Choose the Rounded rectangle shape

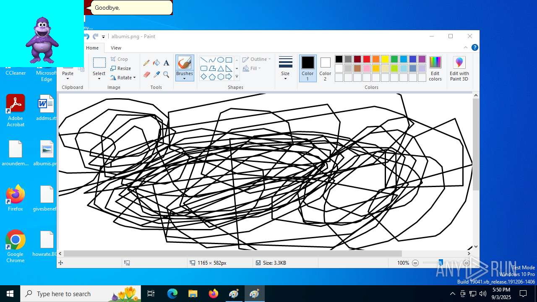(203, 68)
